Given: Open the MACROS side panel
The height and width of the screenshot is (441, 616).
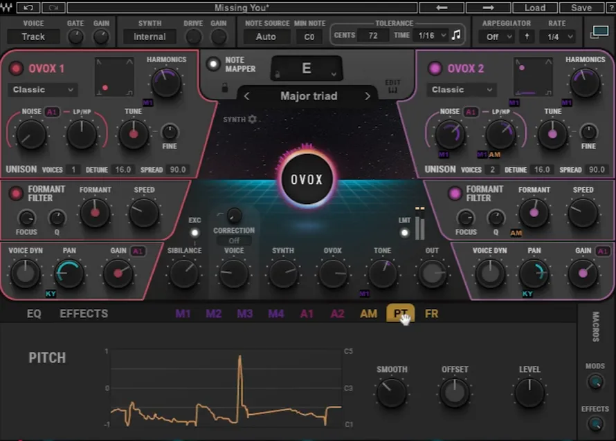Looking at the screenshot, I should coord(595,326).
